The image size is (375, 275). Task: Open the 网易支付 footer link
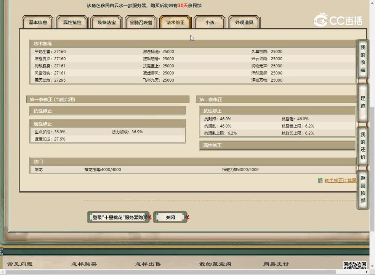(276, 264)
